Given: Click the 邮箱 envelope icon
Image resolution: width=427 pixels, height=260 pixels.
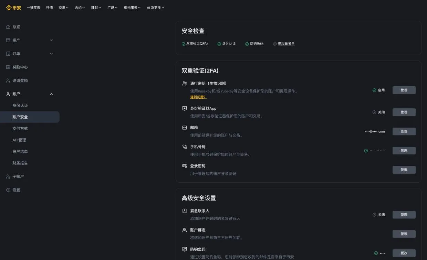Looking at the screenshot, I should click(x=185, y=128).
